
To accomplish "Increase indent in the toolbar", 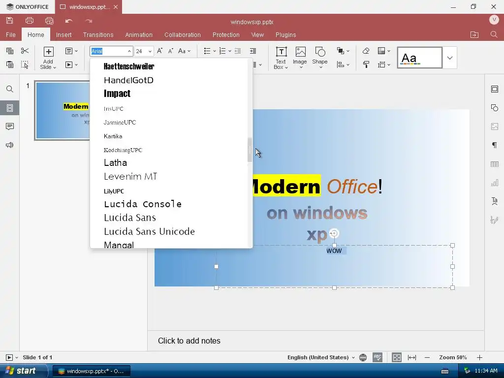I will 253,51.
